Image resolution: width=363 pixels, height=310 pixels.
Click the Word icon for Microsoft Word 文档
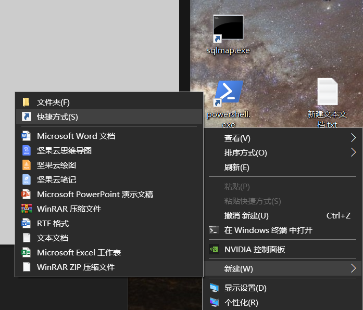[26, 136]
